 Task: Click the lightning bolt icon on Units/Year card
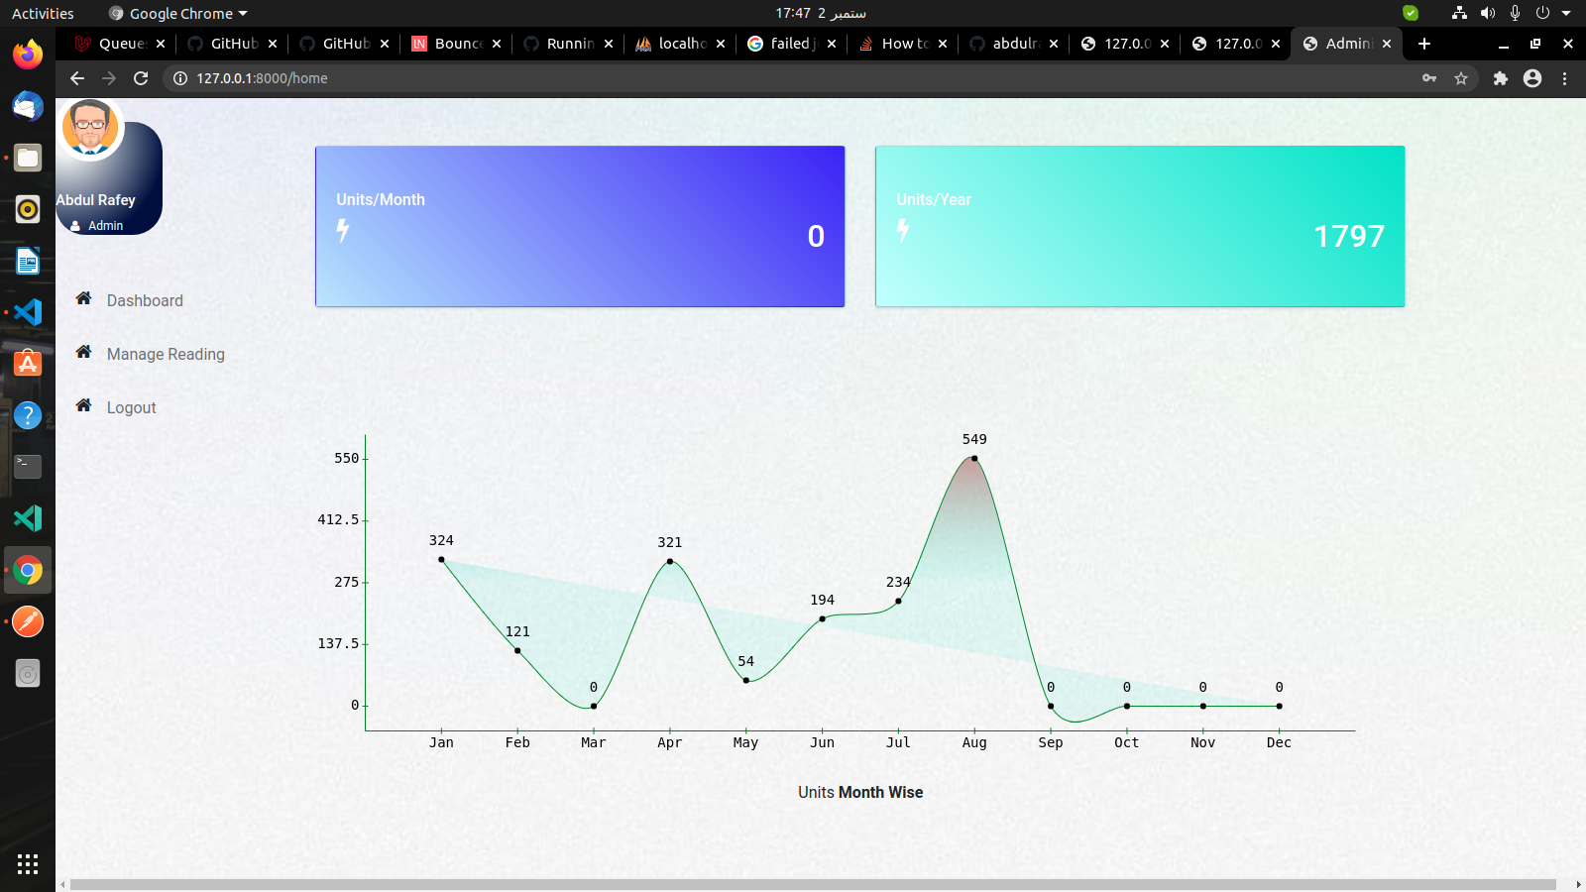(902, 231)
